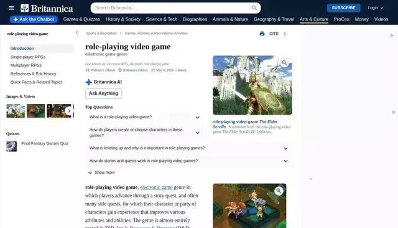
Task: Open Science & Tech menu
Action: click(x=162, y=19)
